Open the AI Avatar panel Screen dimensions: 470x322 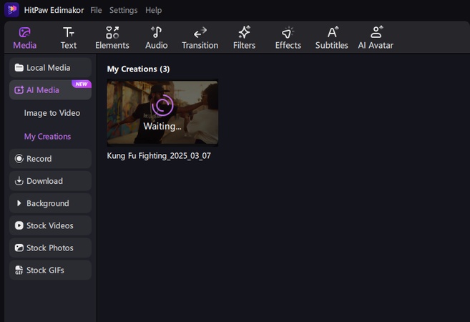pos(376,38)
